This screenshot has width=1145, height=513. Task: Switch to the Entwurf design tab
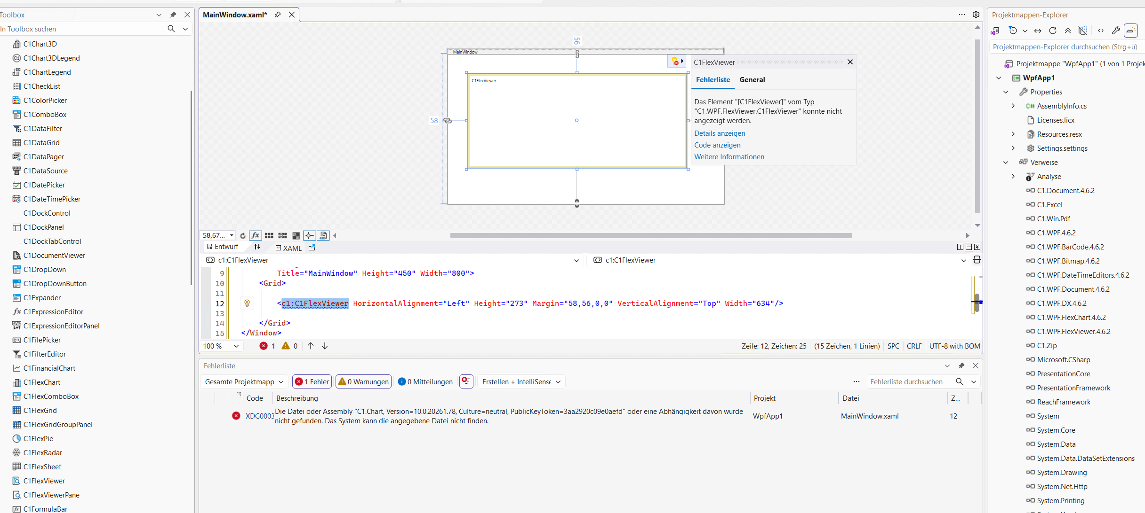pos(223,247)
